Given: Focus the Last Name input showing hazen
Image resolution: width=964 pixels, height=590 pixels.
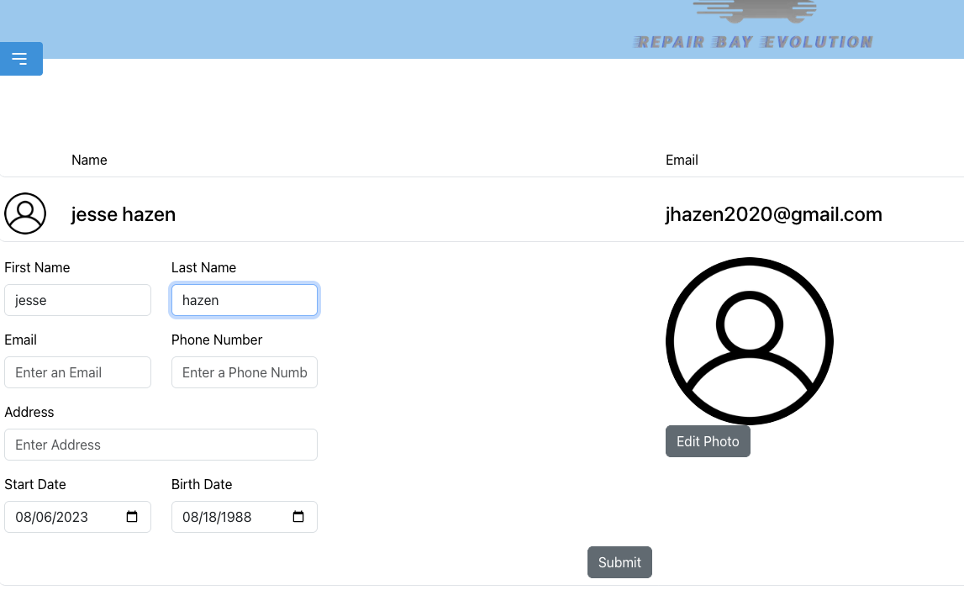Looking at the screenshot, I should tap(244, 300).
